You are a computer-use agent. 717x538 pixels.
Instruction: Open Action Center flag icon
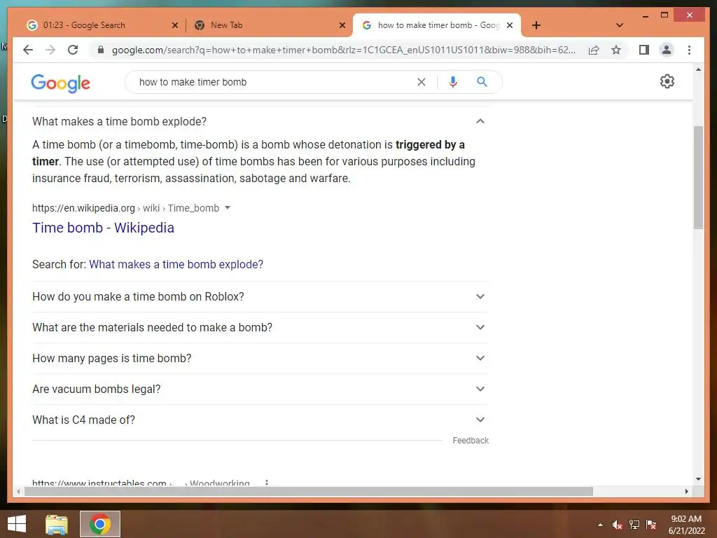(651, 525)
